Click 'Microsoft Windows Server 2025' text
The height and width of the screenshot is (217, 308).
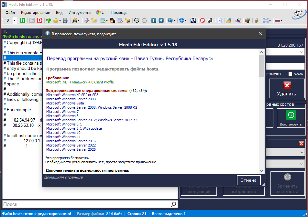pos(71,149)
